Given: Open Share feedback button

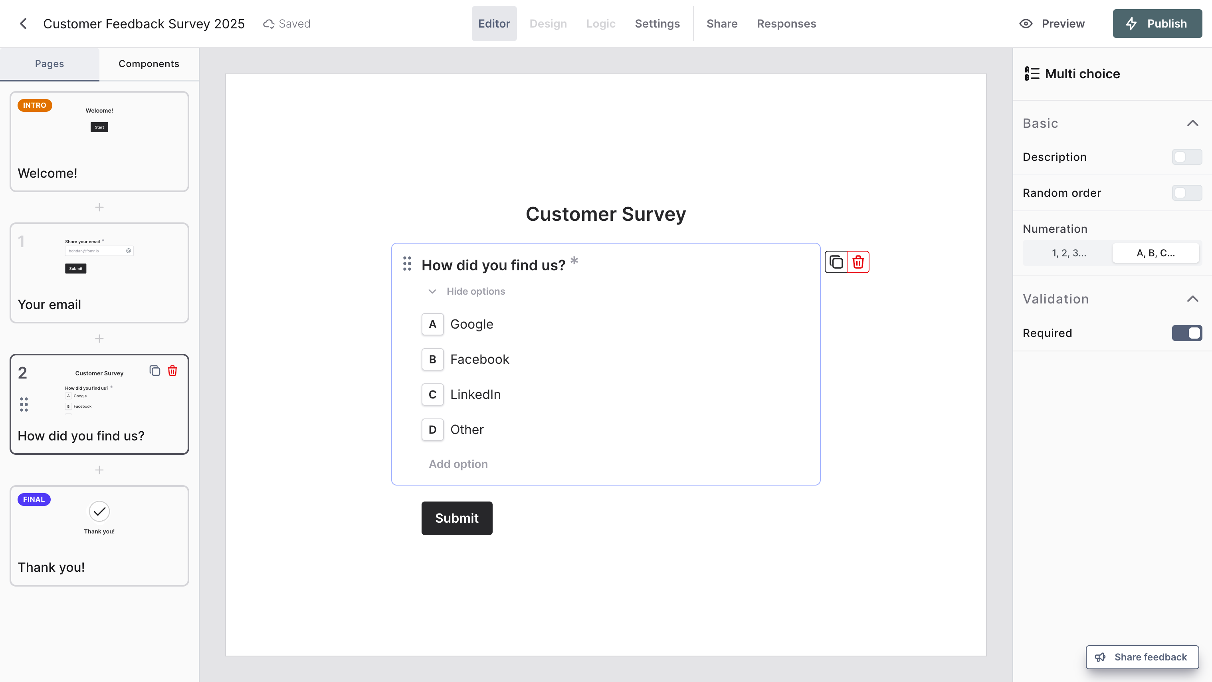Looking at the screenshot, I should tap(1142, 657).
